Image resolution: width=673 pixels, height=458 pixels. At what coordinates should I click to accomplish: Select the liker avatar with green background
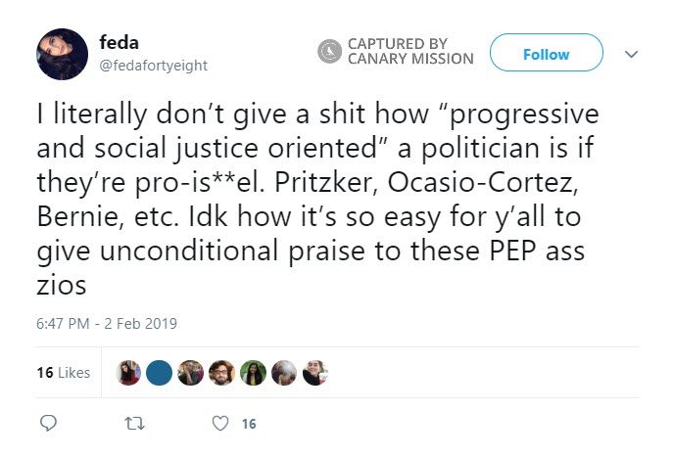[253, 373]
